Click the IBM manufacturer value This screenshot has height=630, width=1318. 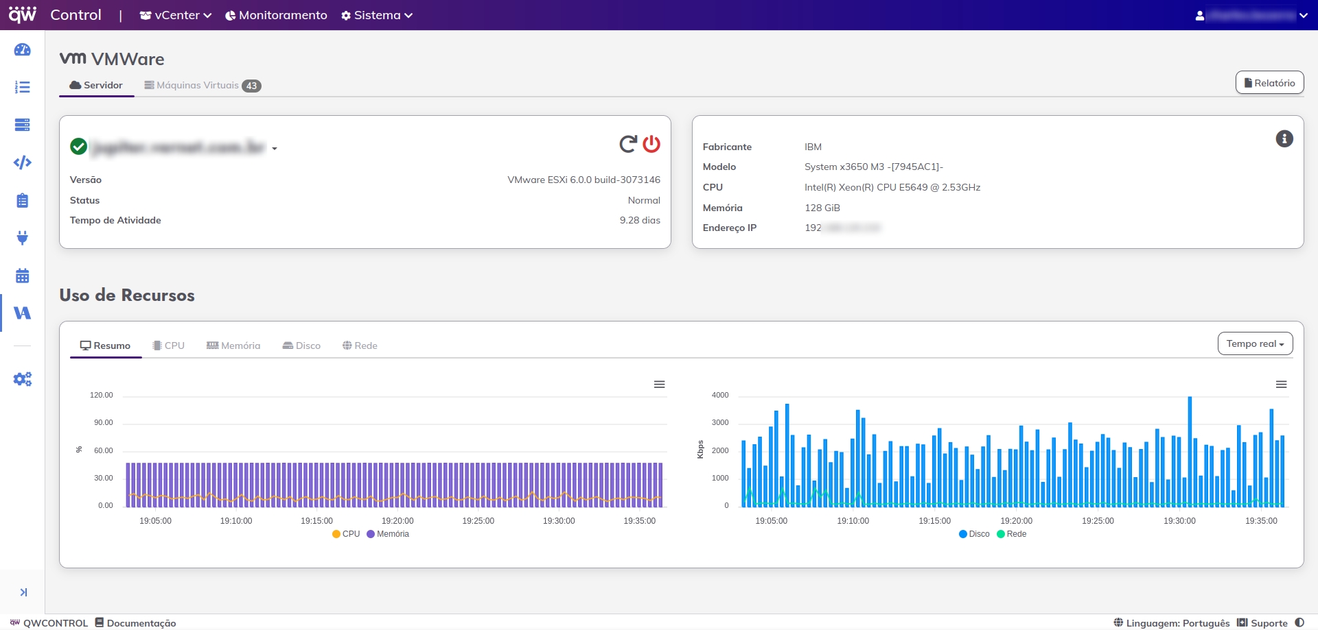coord(813,147)
